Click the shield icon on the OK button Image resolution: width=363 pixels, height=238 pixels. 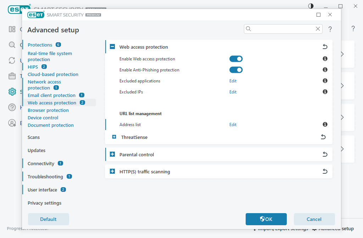click(262, 219)
